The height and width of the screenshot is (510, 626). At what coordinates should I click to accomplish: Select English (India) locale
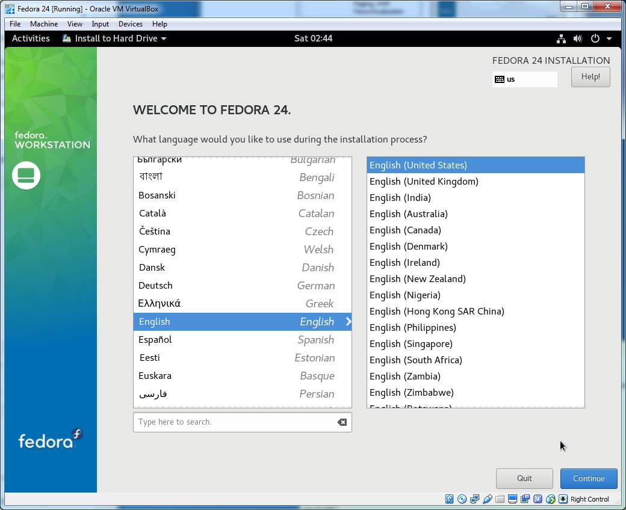476,198
